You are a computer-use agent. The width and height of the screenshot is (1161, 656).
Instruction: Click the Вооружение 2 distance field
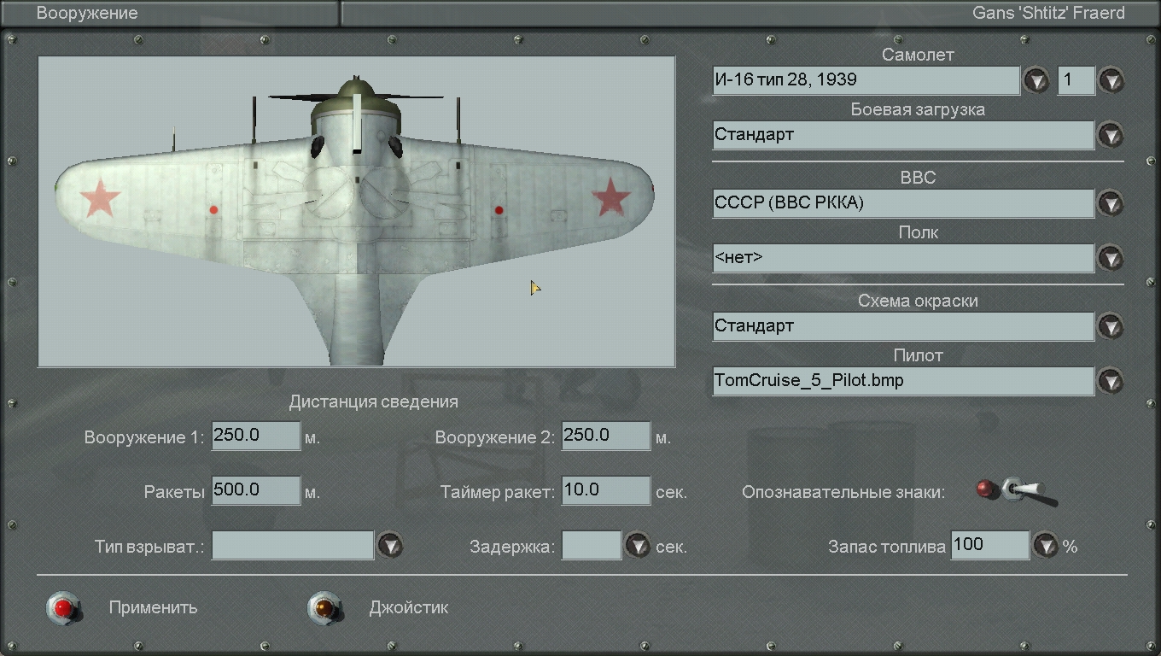click(606, 436)
